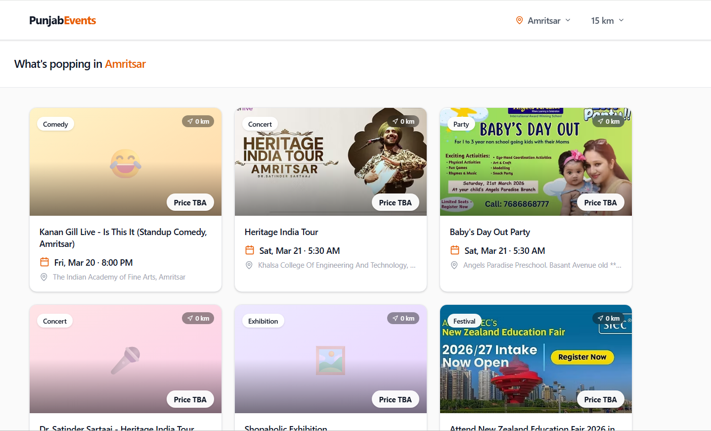
Task: Click the calendar icon on the Heritage India Tour card
Action: click(x=250, y=250)
